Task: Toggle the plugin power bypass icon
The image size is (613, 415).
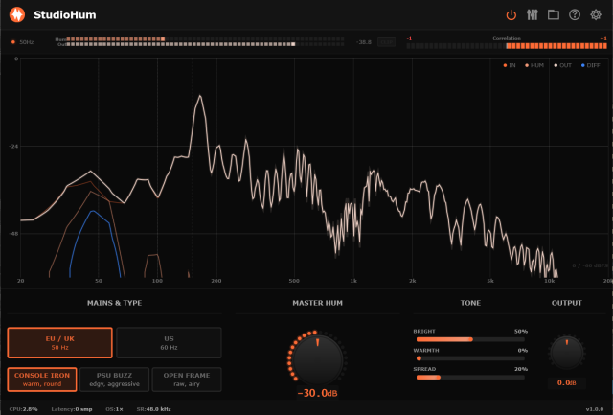Action: click(x=511, y=15)
